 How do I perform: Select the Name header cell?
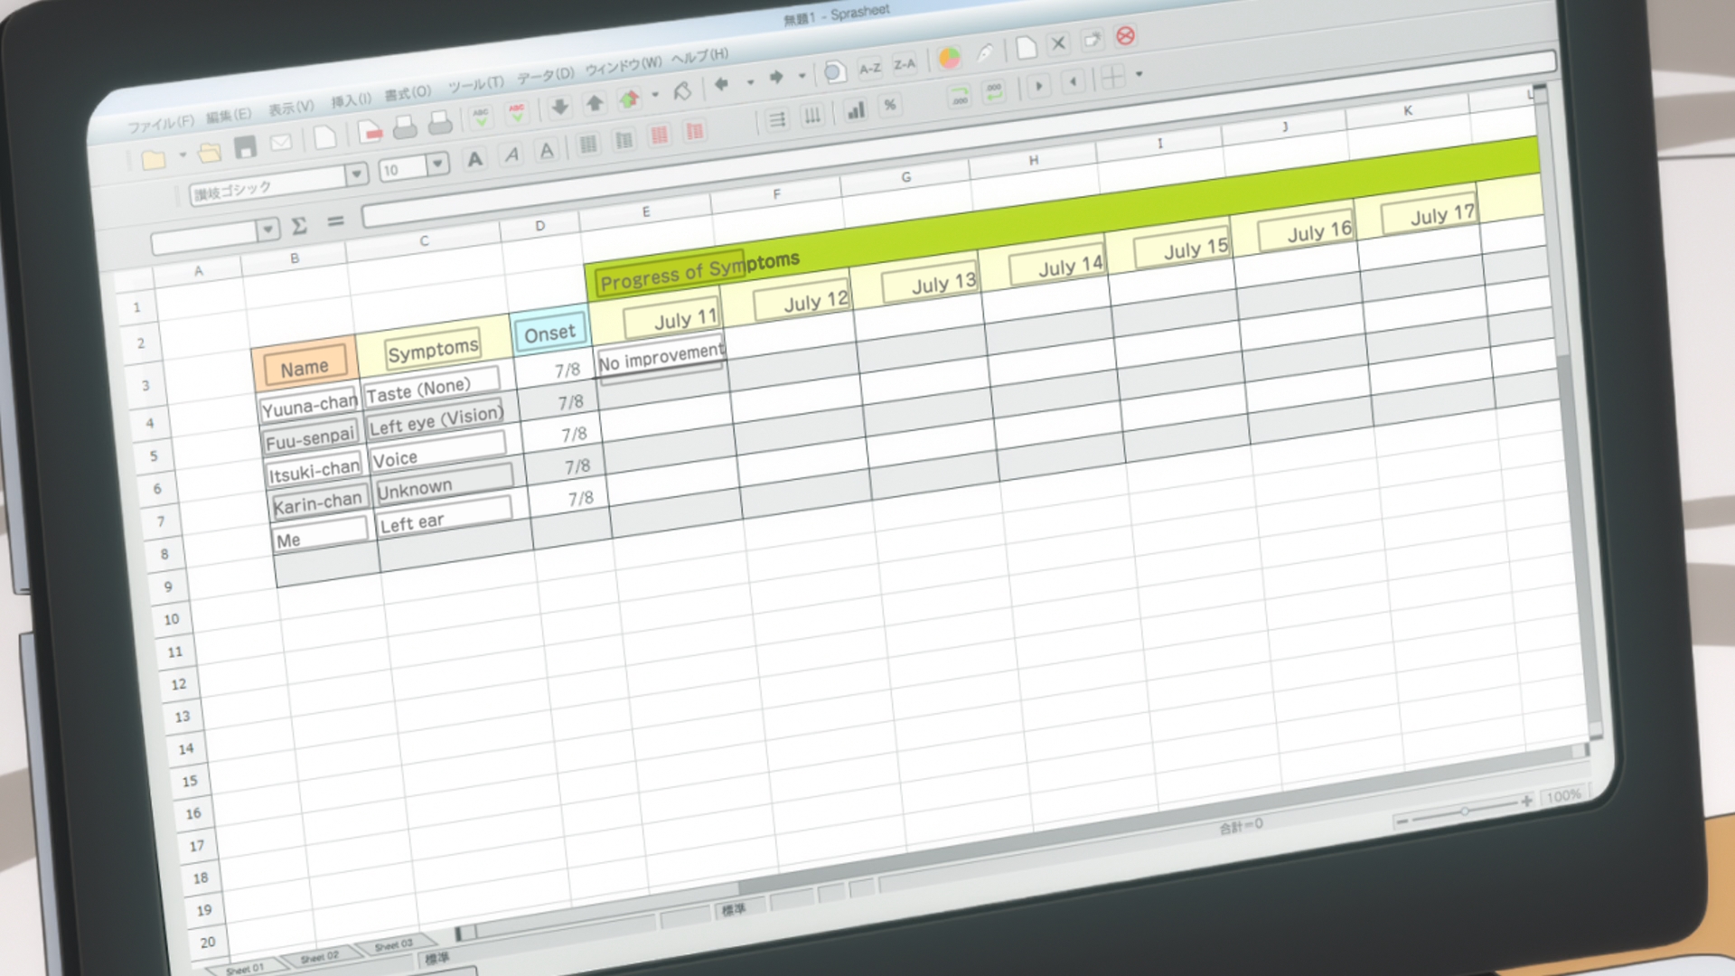(305, 368)
